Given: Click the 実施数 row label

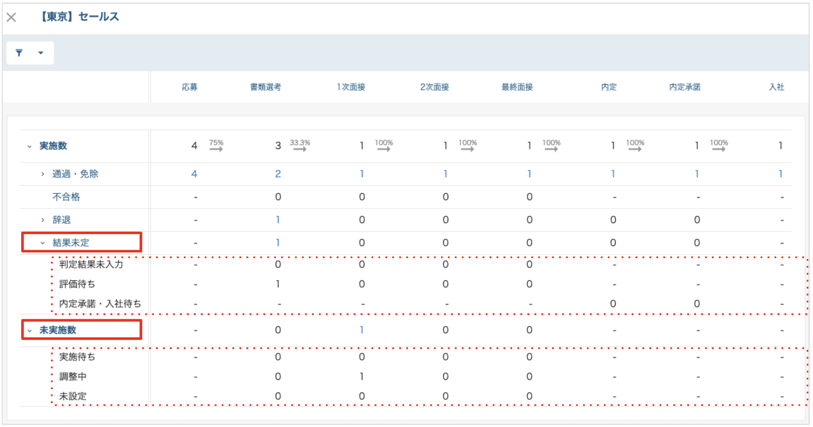Looking at the screenshot, I should (53, 146).
